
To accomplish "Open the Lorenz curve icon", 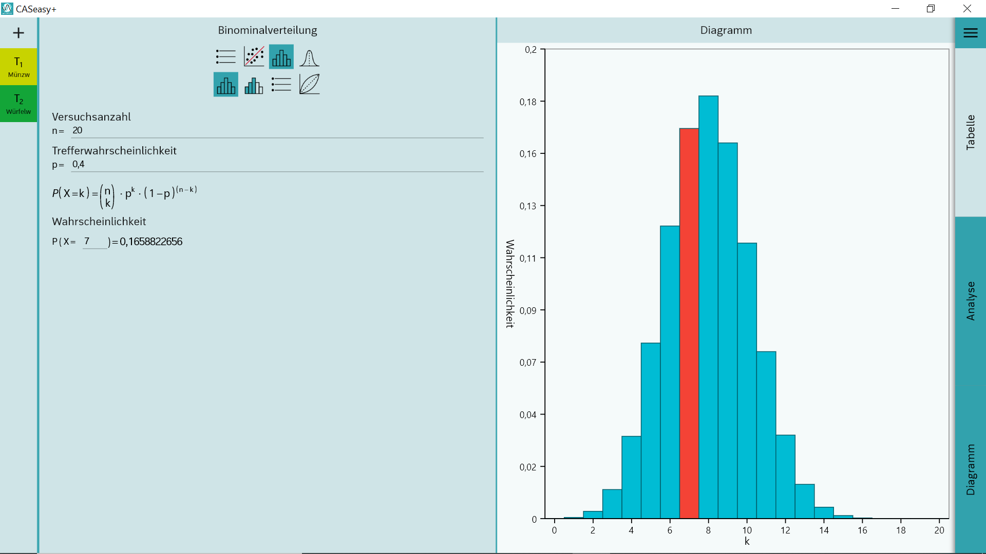I will coord(309,85).
